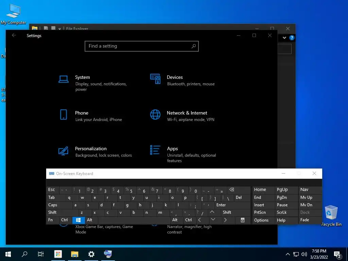Switch to On-Screen Keyboard taskbar icon
Image resolution: width=348 pixels, height=261 pixels.
pyautogui.click(x=108, y=254)
